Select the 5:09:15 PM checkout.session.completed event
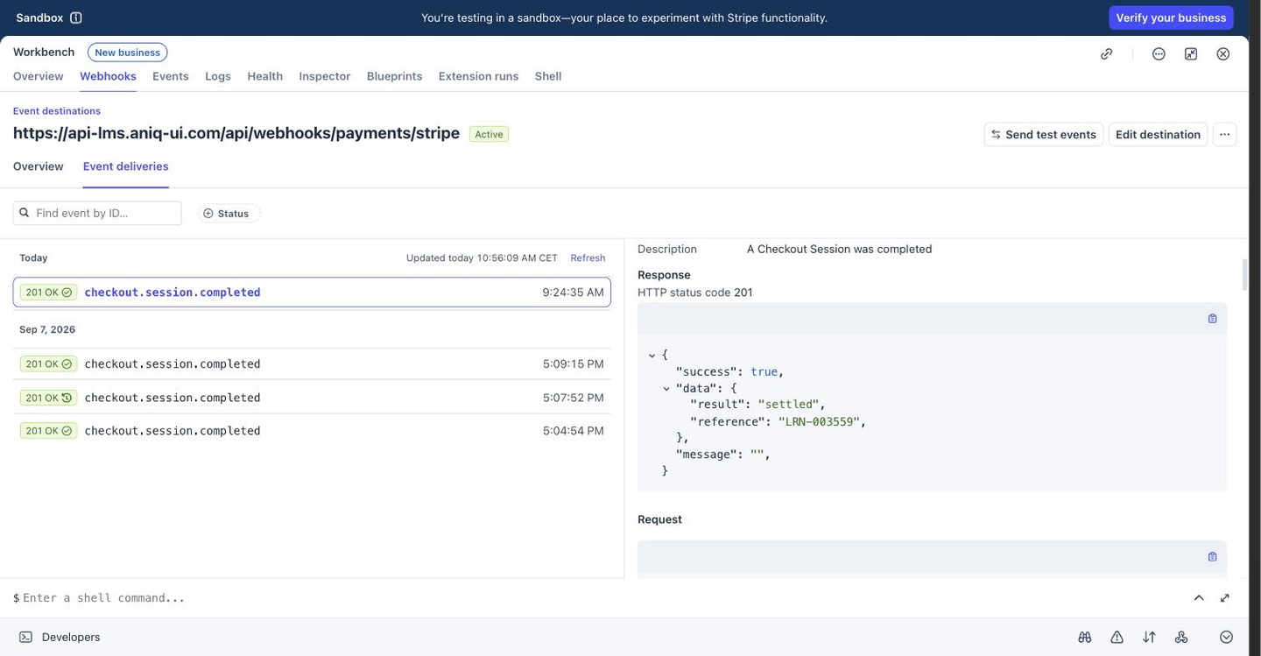 312,363
